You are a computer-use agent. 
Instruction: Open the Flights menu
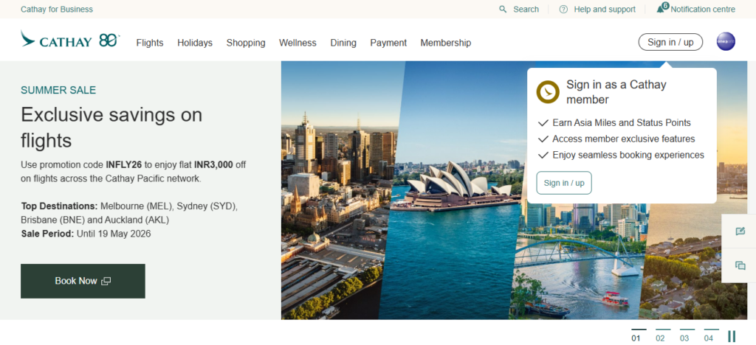click(149, 43)
